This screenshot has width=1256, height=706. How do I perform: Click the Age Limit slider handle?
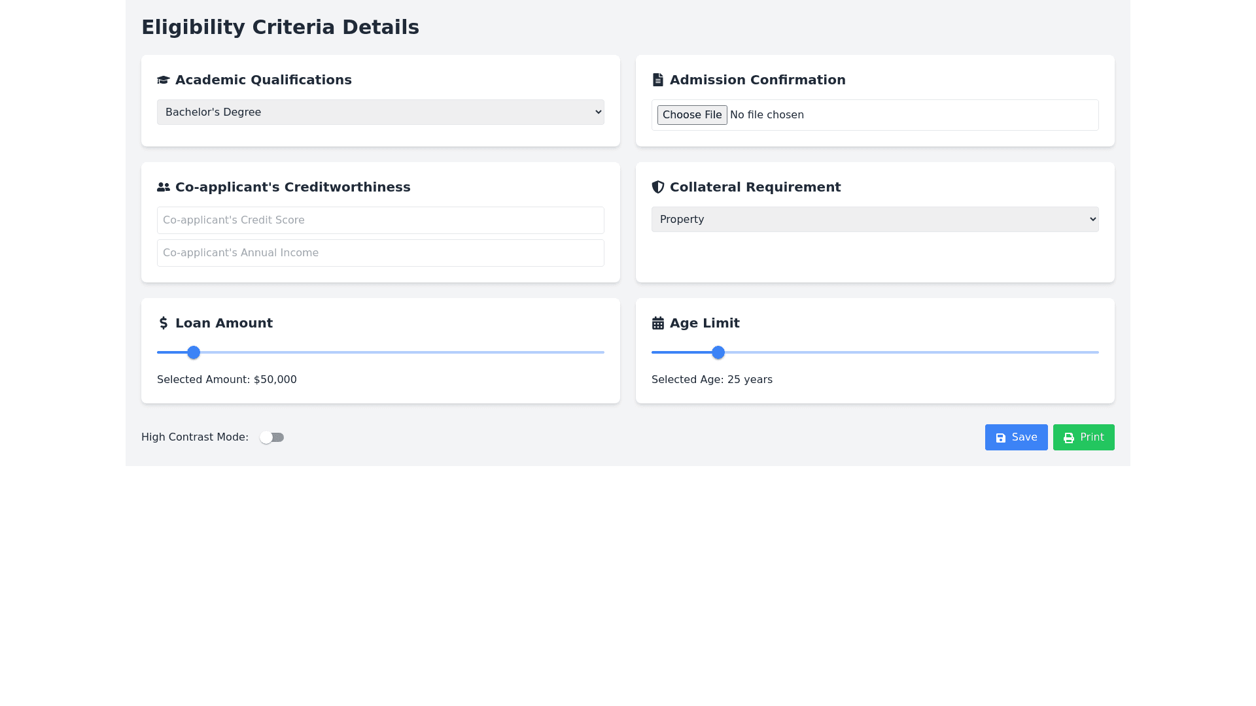pos(718,352)
